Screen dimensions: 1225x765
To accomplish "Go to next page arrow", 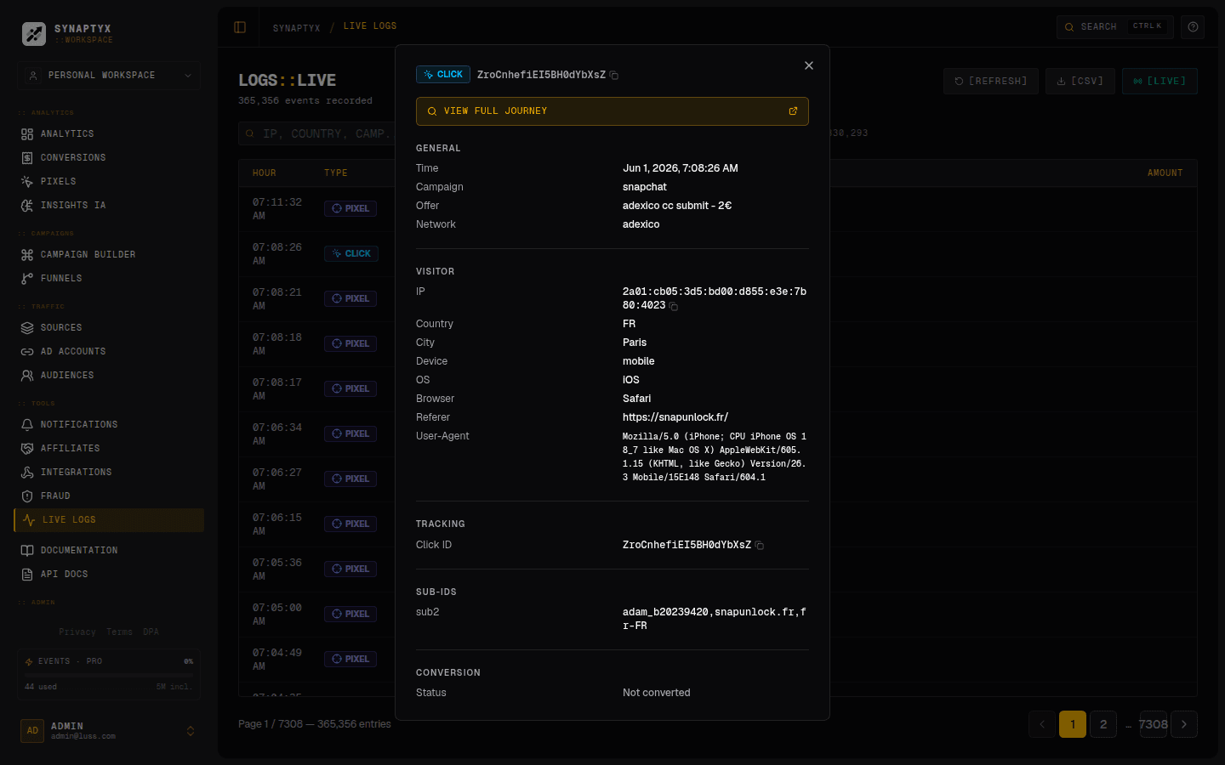I will click(1184, 724).
